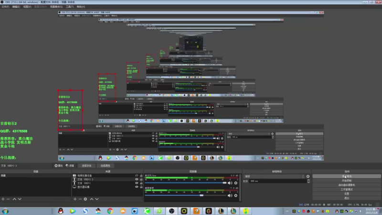Toggle visibility of display capture source
Viewport: 382px width, 215px height.
point(137,187)
